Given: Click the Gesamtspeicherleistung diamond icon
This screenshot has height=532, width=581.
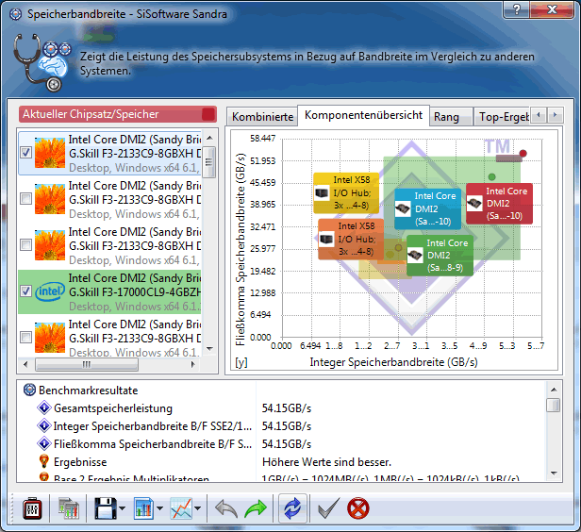Looking at the screenshot, I should tap(44, 407).
